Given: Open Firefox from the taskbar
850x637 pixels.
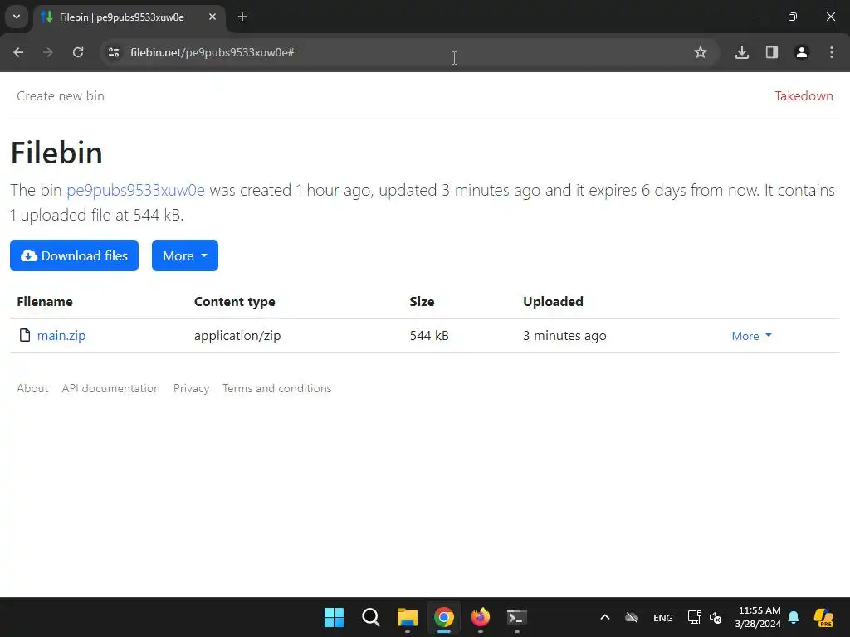Looking at the screenshot, I should point(481,617).
